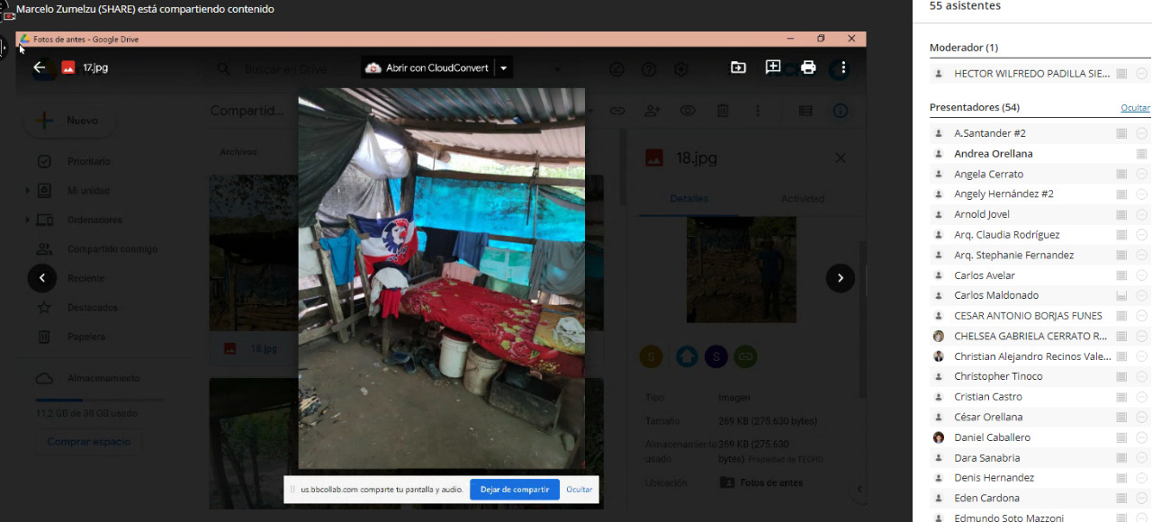Select attendee Dara Sanabria
The height and width of the screenshot is (522, 1152).
point(987,458)
